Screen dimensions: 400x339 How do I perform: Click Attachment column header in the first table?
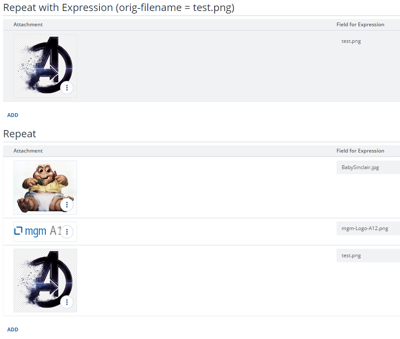pyautogui.click(x=28, y=25)
